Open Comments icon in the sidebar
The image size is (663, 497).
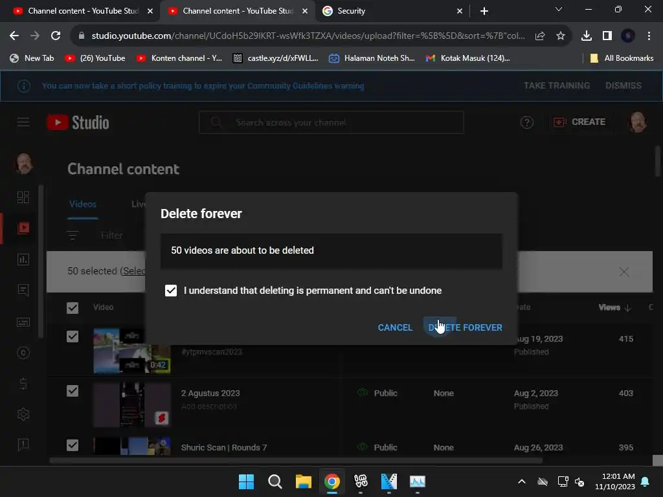click(x=23, y=291)
